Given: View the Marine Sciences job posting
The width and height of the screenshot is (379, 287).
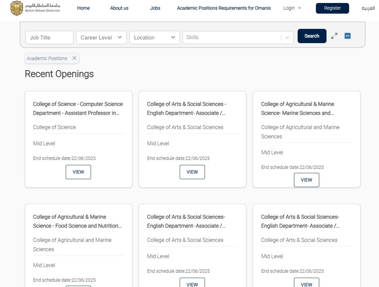Looking at the screenshot, I should point(306,180).
